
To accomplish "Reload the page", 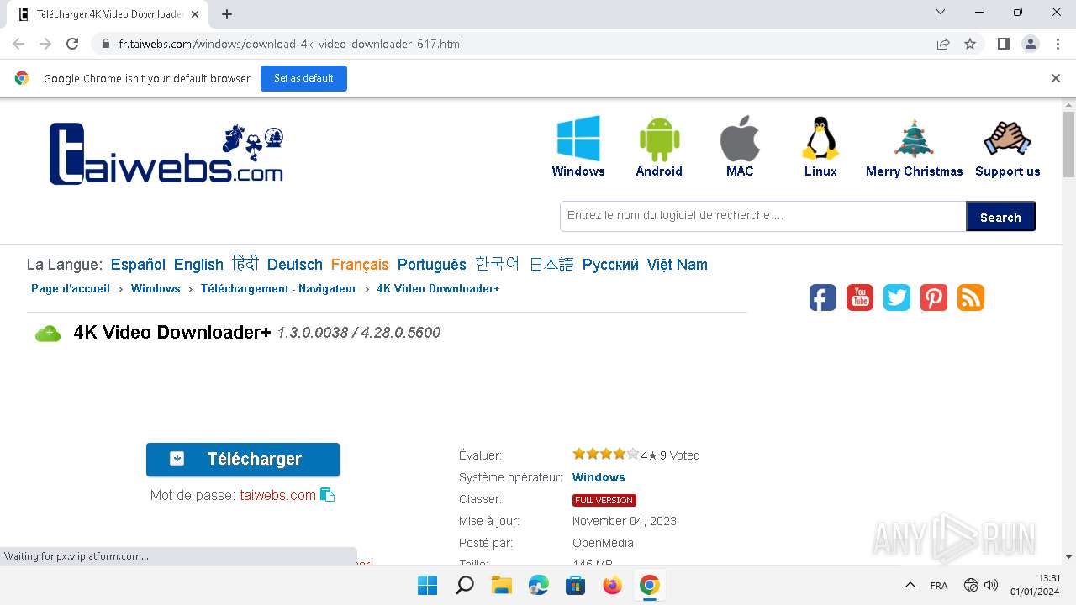I will (72, 44).
